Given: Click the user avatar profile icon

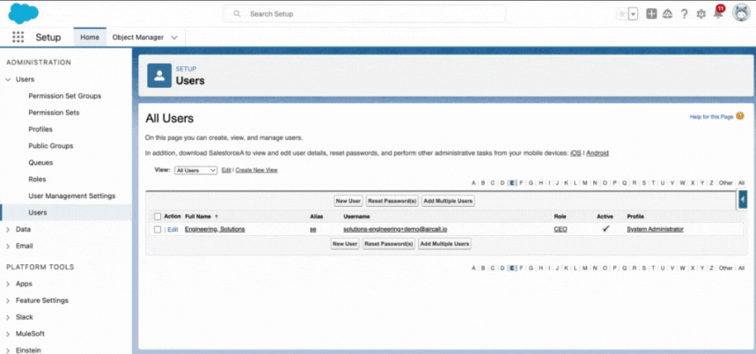Looking at the screenshot, I should pos(740,13).
